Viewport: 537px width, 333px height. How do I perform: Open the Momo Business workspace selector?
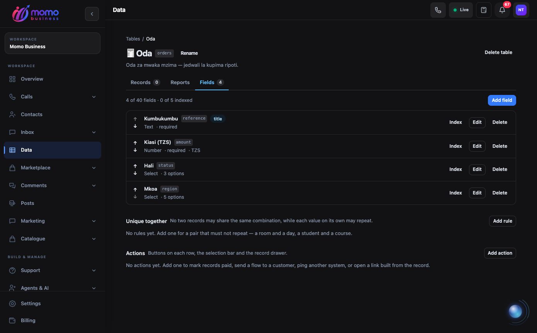coord(53,43)
